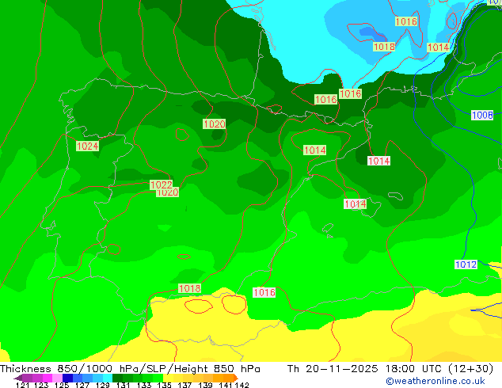Select the dark blue legend swatch at 125
Screen dimensions: 502x388
point(67,378)
